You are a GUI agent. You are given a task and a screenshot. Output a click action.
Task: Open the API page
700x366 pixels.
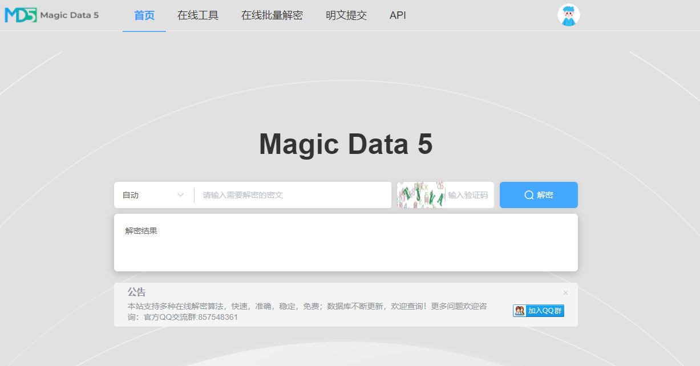click(x=398, y=15)
